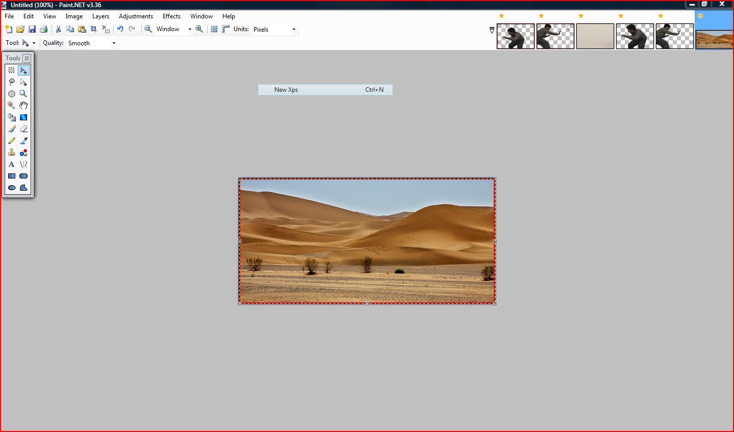Select the Text tool
This screenshot has height=432, width=734.
tap(11, 164)
